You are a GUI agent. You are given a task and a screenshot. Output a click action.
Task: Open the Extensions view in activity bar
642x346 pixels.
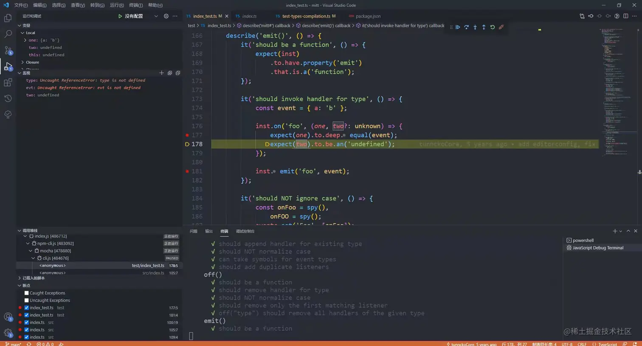(x=8, y=83)
